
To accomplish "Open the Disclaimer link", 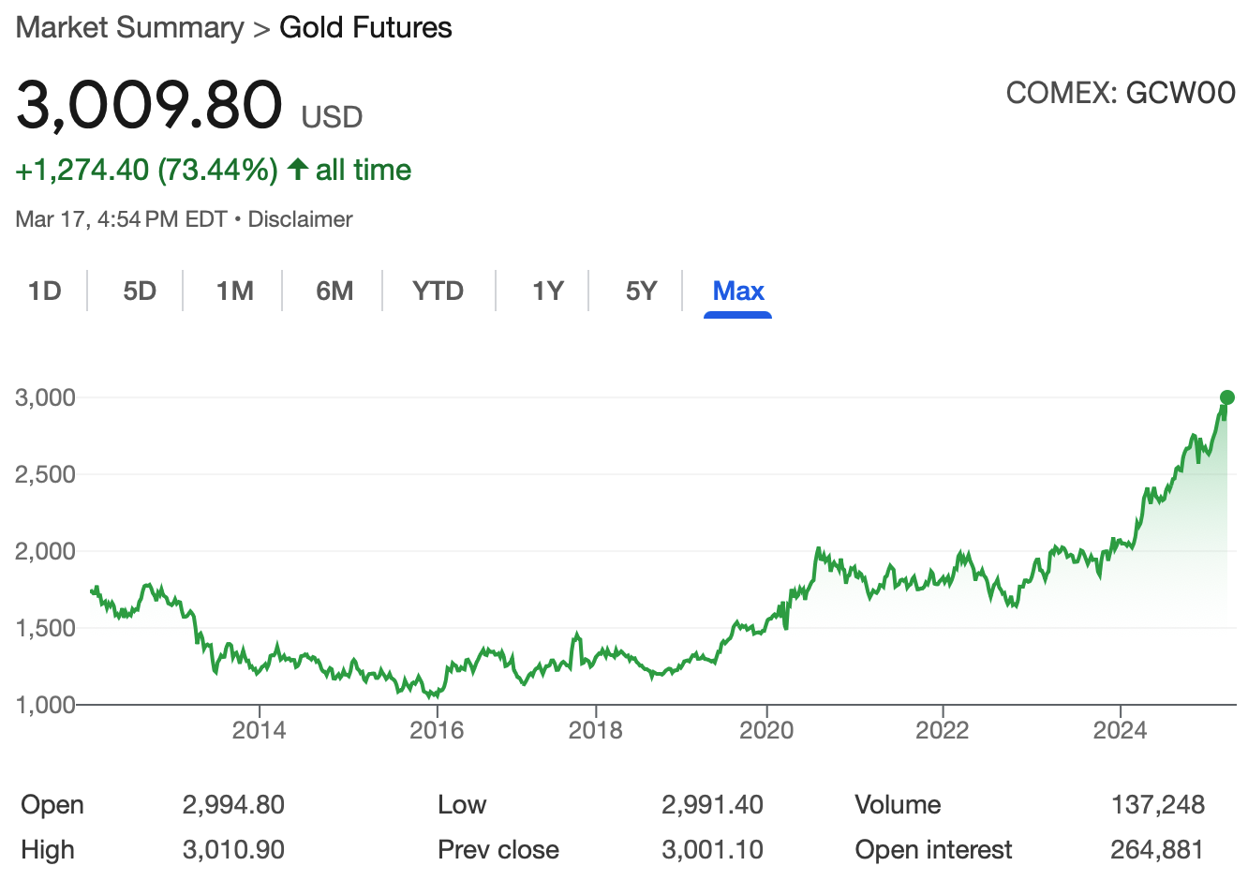I will click(300, 219).
